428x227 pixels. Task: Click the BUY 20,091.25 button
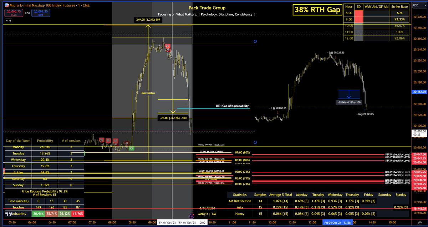coord(40,13)
